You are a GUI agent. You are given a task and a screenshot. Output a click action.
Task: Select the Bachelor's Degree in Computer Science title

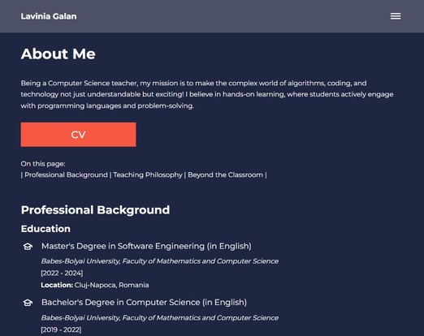point(144,302)
